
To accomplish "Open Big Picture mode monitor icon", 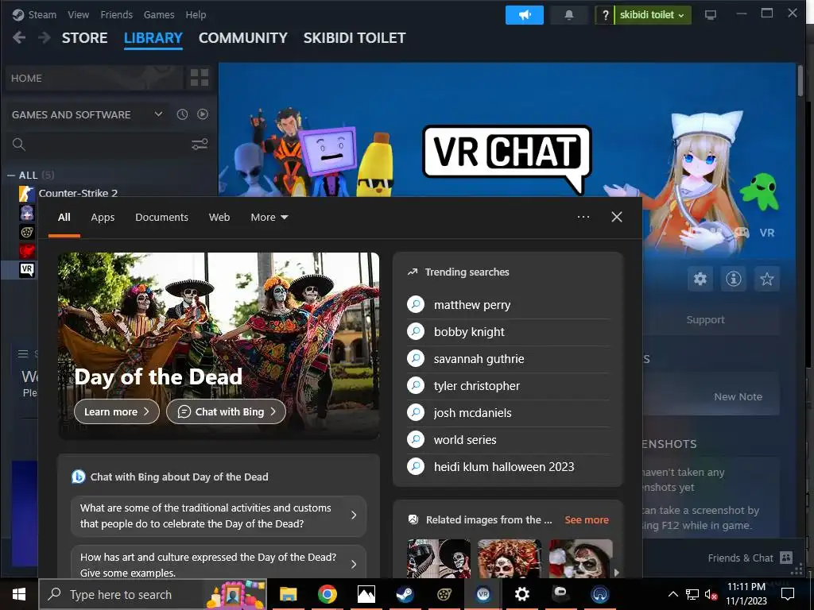I will coord(710,15).
